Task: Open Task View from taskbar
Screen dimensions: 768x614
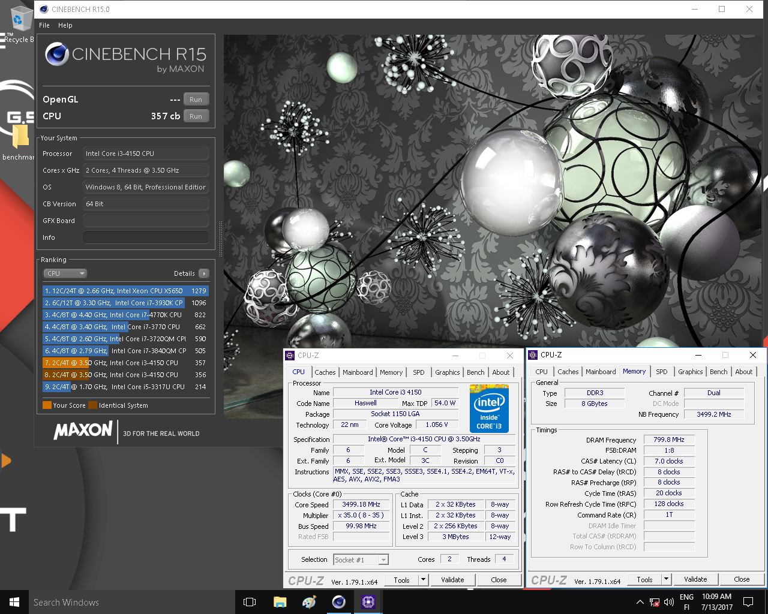Action: tap(250, 602)
